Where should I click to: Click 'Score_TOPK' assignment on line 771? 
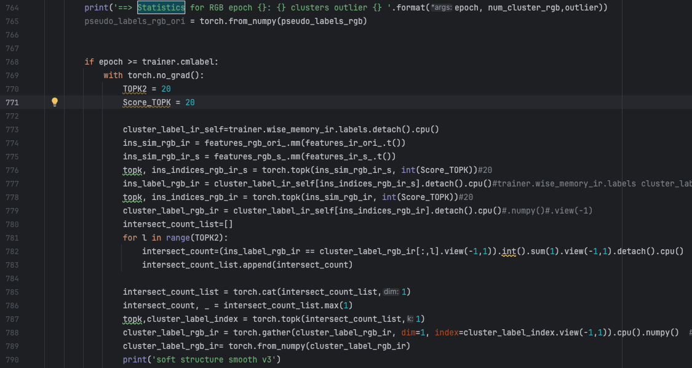[x=147, y=103]
